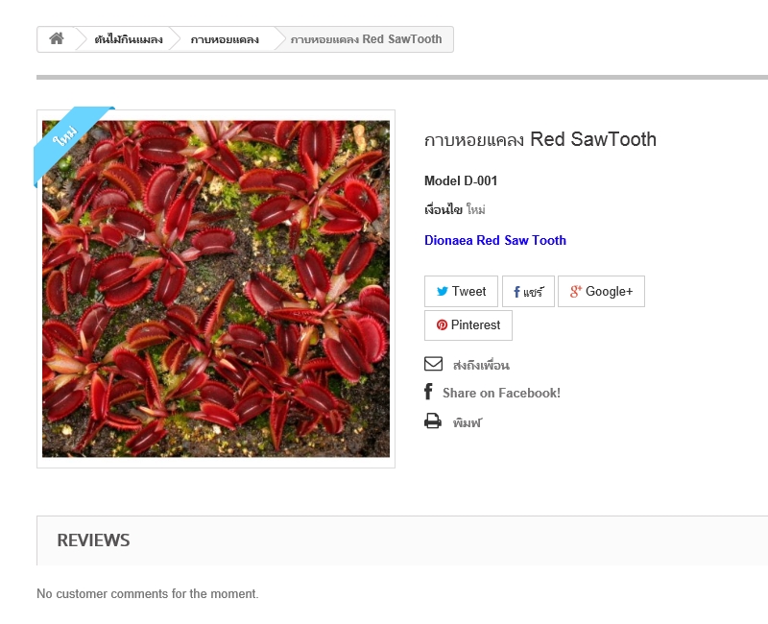Share product with the Tweet button
Image resolution: width=768 pixels, height=624 pixels.
pyautogui.click(x=461, y=292)
